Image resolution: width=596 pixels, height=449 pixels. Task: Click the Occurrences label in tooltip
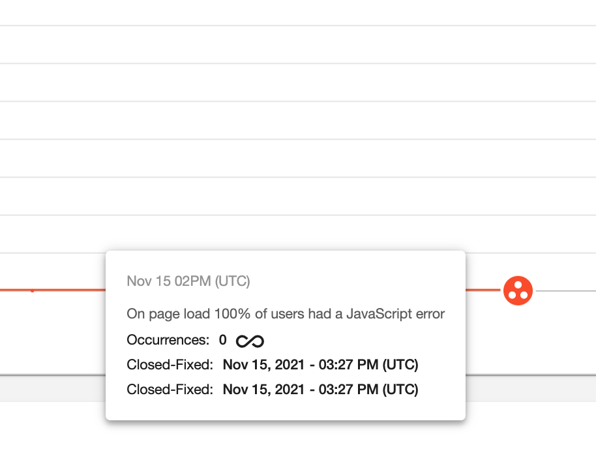[x=168, y=340]
